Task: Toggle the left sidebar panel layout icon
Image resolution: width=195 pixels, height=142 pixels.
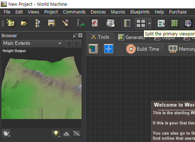Action: [127, 23]
